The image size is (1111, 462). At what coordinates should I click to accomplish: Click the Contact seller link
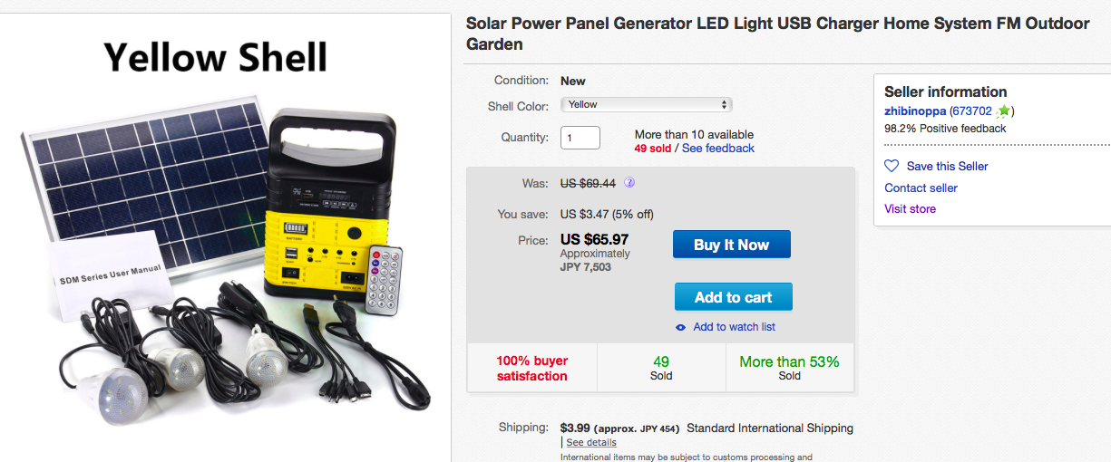(921, 188)
